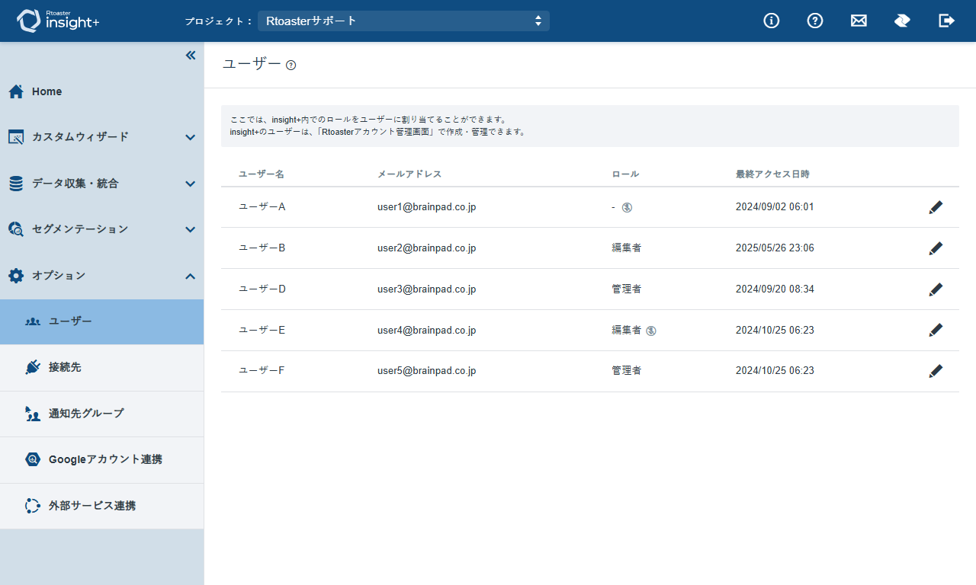The height and width of the screenshot is (585, 976).
Task: Click the ユーザー people icon in sidebar
Action: 33,321
